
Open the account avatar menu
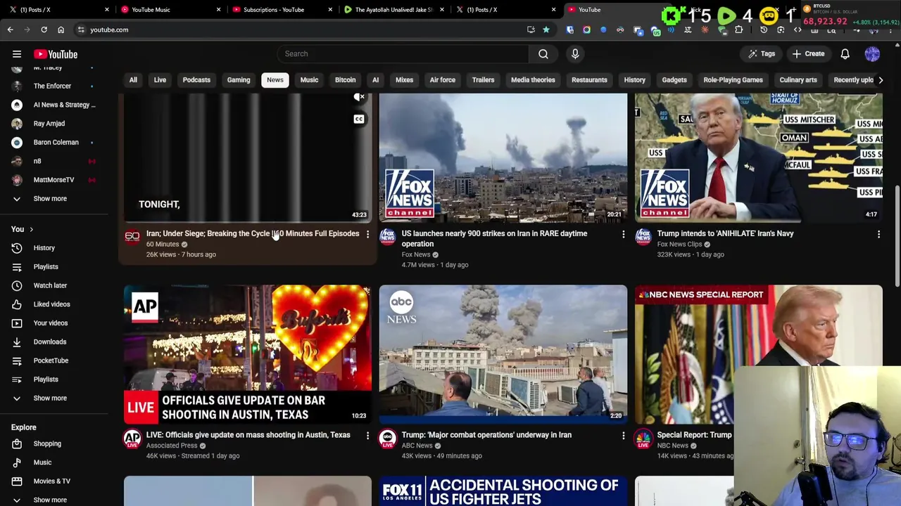(872, 53)
